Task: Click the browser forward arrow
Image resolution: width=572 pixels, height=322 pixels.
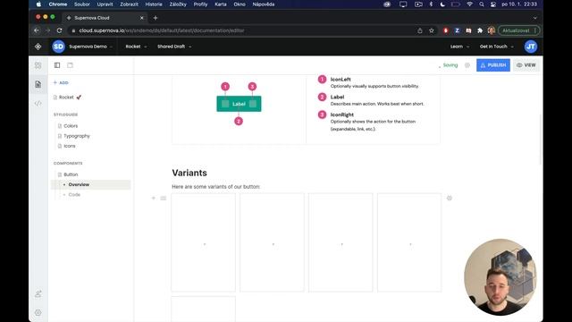Action: coord(47,30)
